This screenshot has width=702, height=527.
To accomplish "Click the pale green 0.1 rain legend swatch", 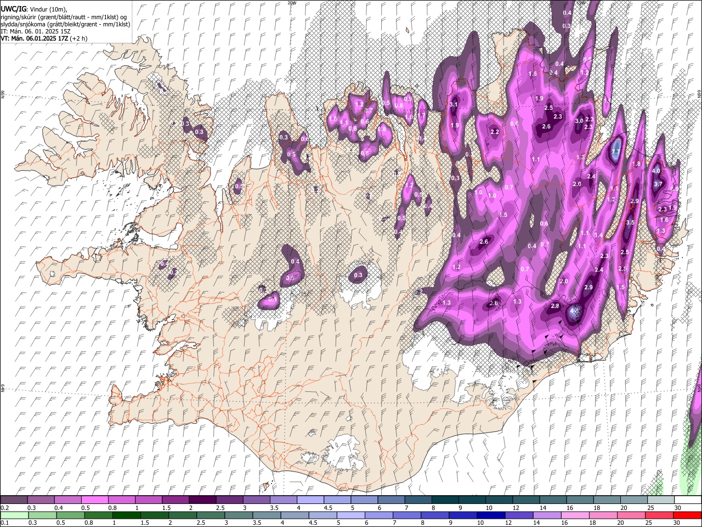I will (14, 515).
